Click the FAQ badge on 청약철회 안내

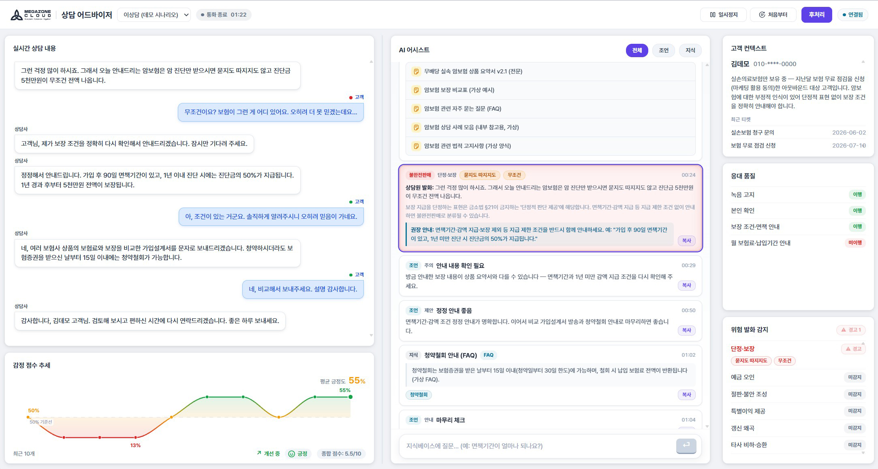pyautogui.click(x=489, y=355)
